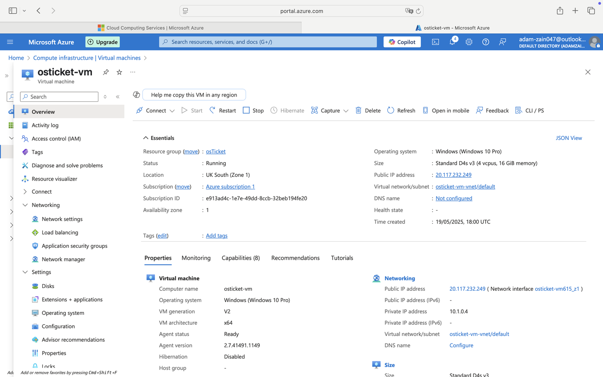Pin osticket-vm to dashboard

pyautogui.click(x=106, y=72)
